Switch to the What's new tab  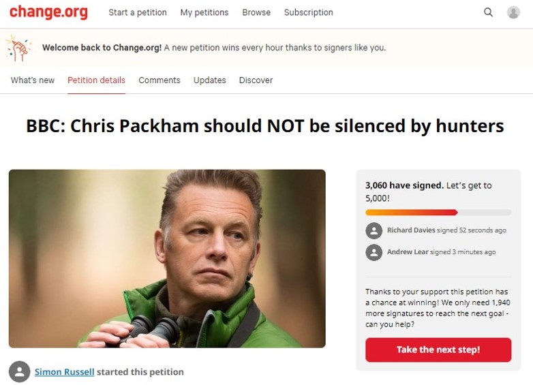pyautogui.click(x=33, y=80)
